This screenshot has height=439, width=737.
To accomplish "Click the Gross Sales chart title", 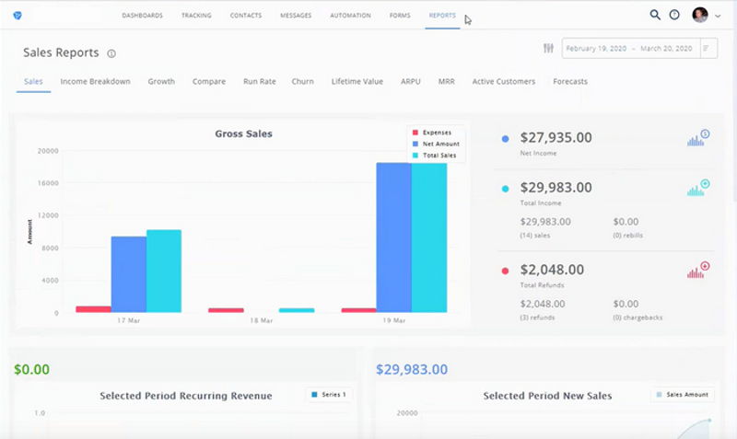I will point(243,133).
